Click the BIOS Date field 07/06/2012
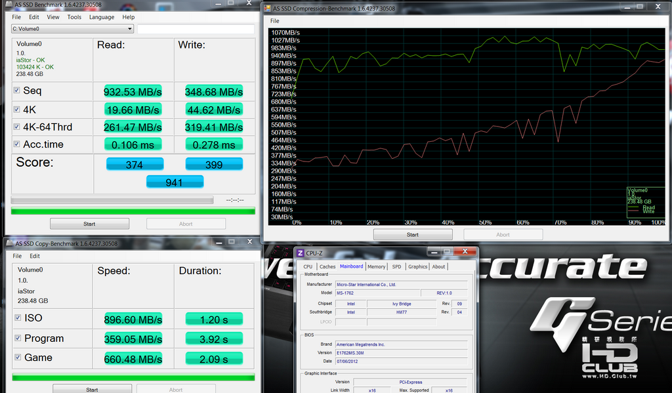This screenshot has width=672, height=393. [401, 362]
